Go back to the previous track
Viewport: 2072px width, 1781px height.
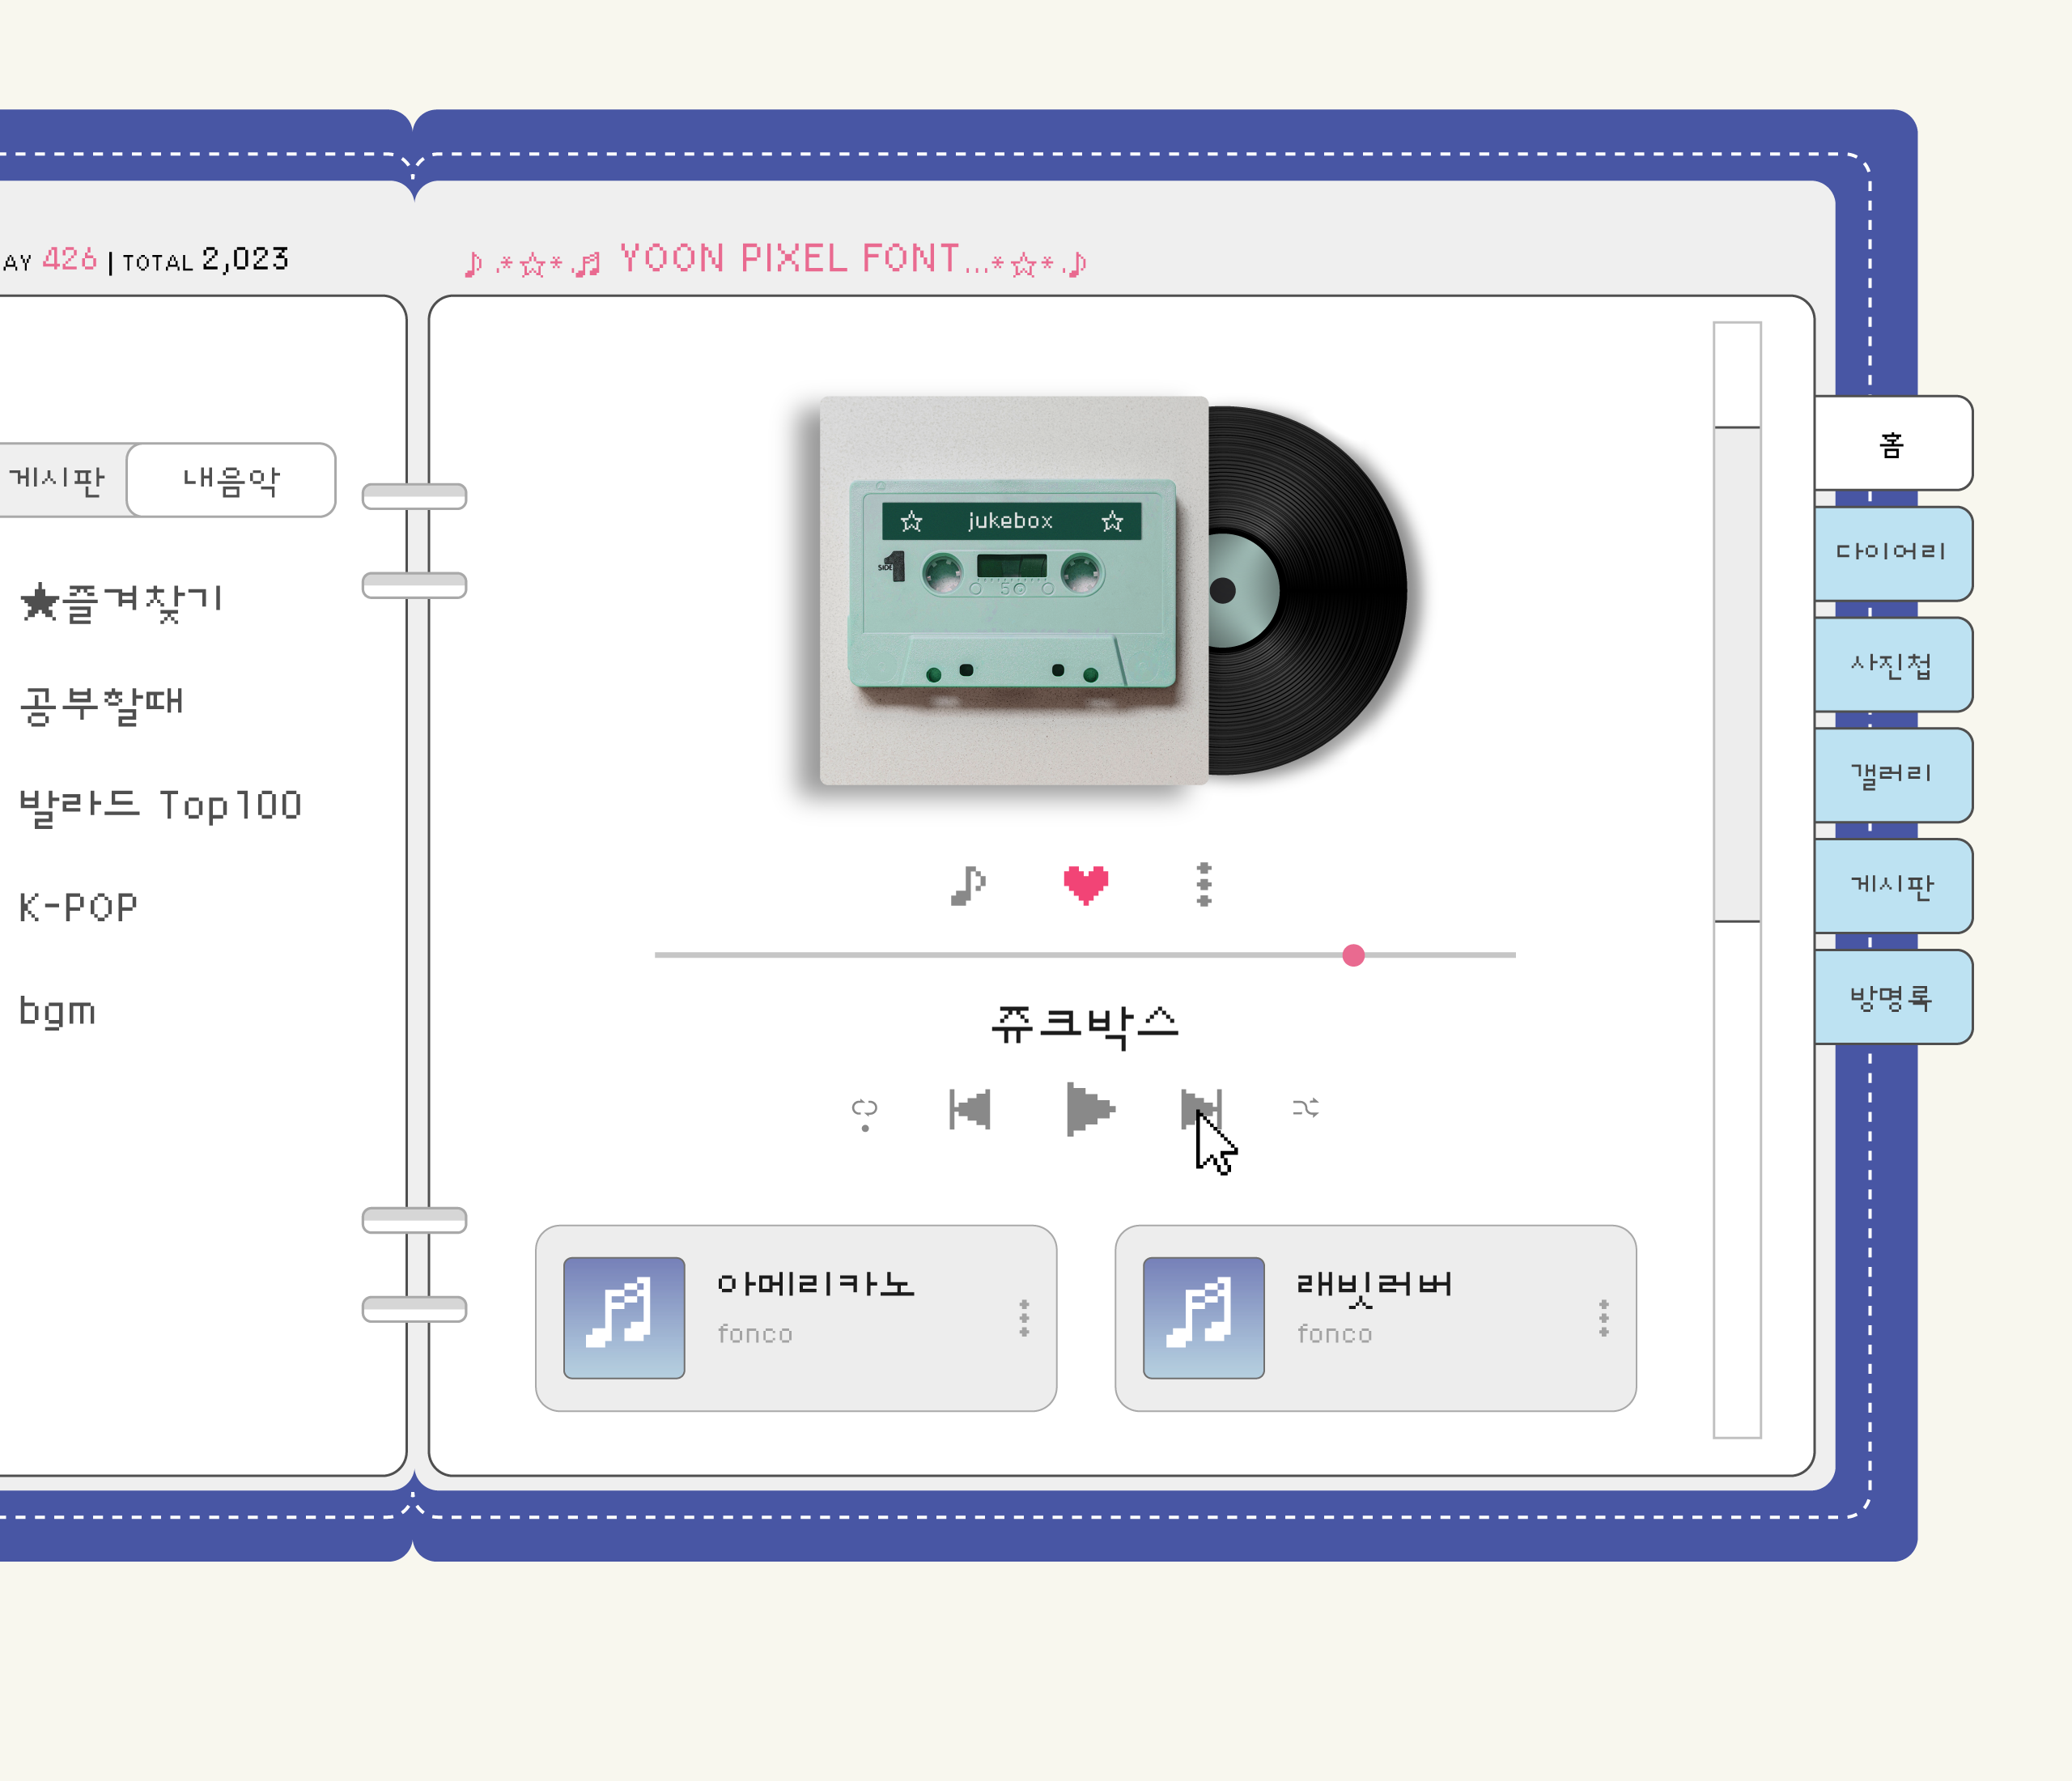(x=970, y=1109)
